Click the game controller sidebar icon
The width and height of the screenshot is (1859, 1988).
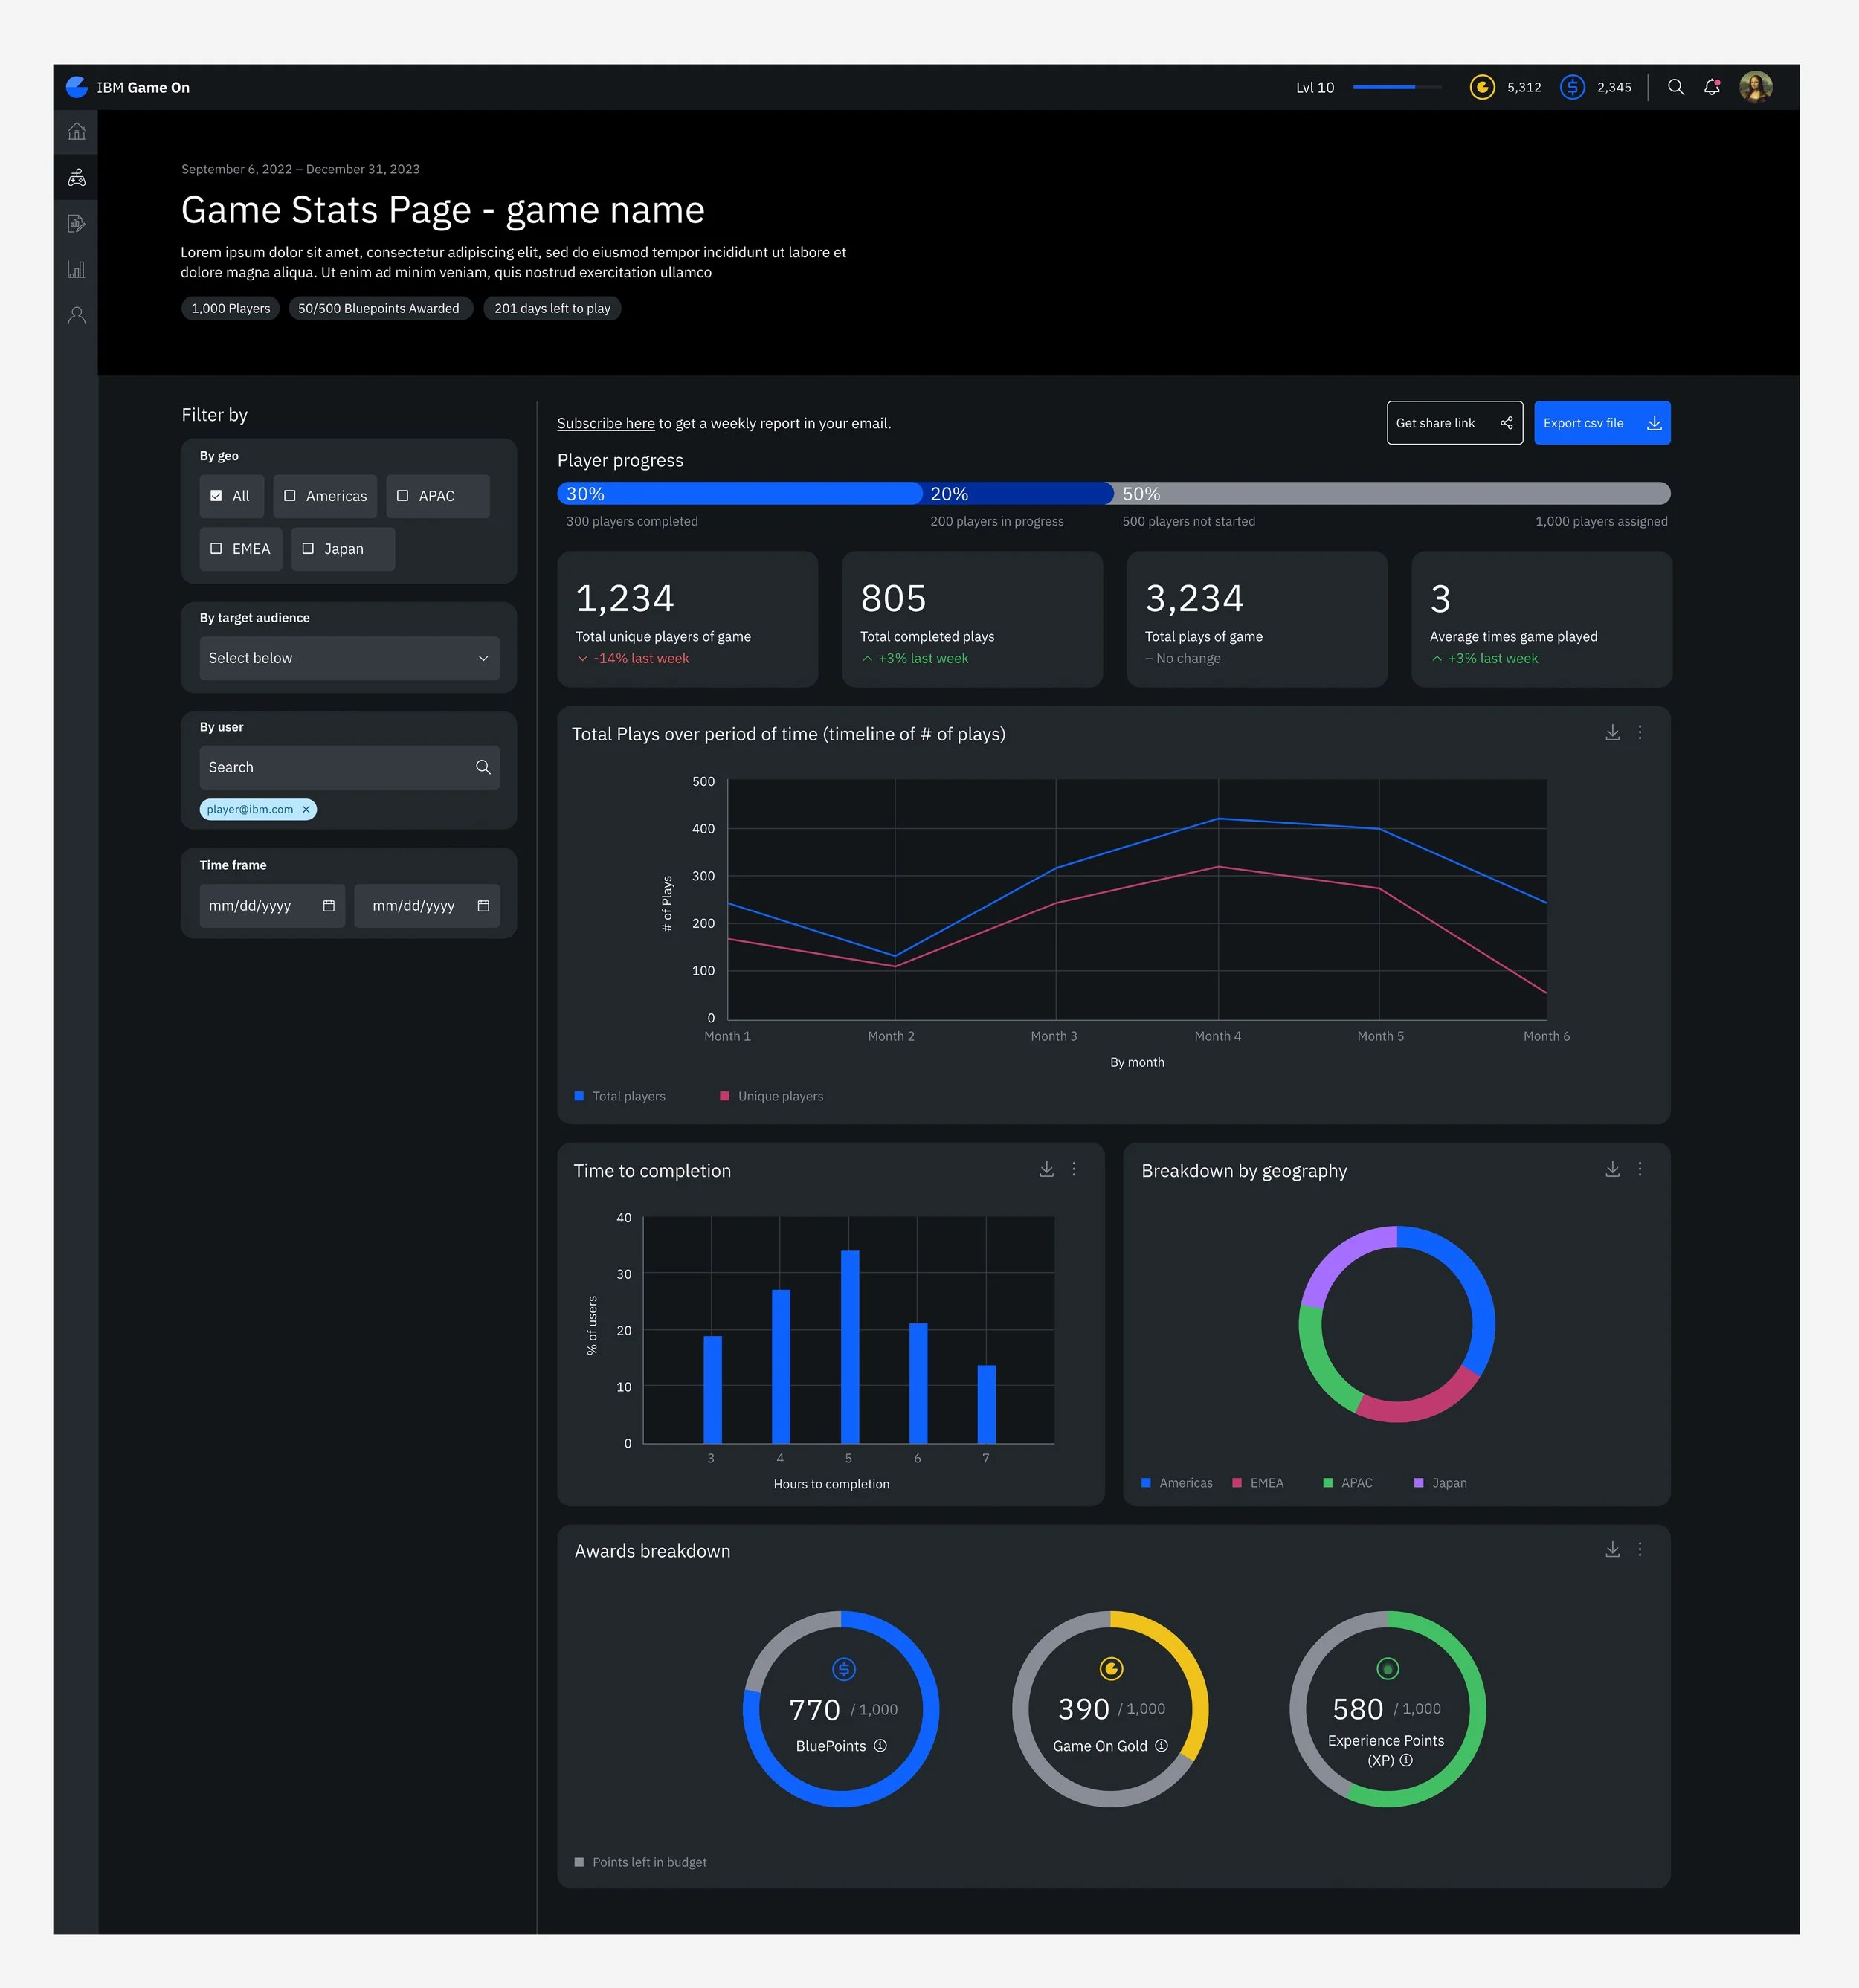click(76, 178)
